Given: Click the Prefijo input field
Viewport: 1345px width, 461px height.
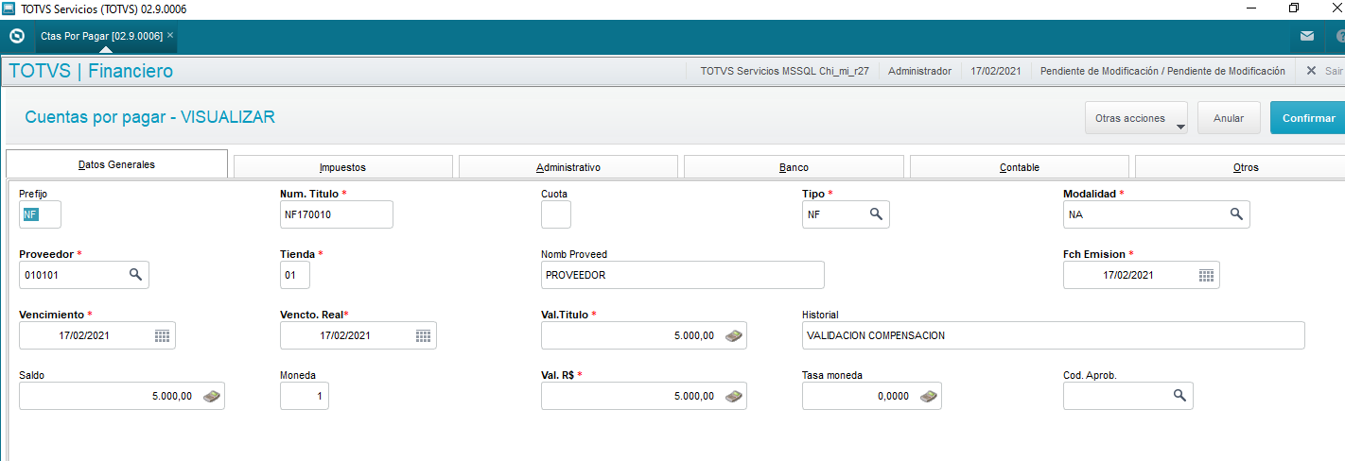Looking at the screenshot, I should [x=40, y=214].
